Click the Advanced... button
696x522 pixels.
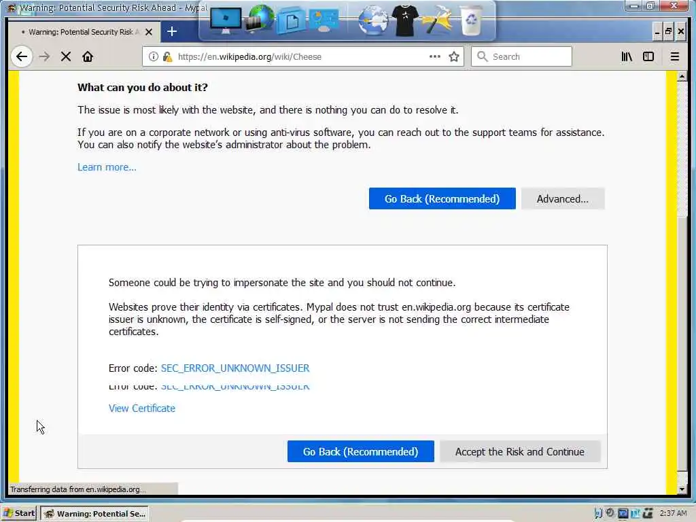563,198
